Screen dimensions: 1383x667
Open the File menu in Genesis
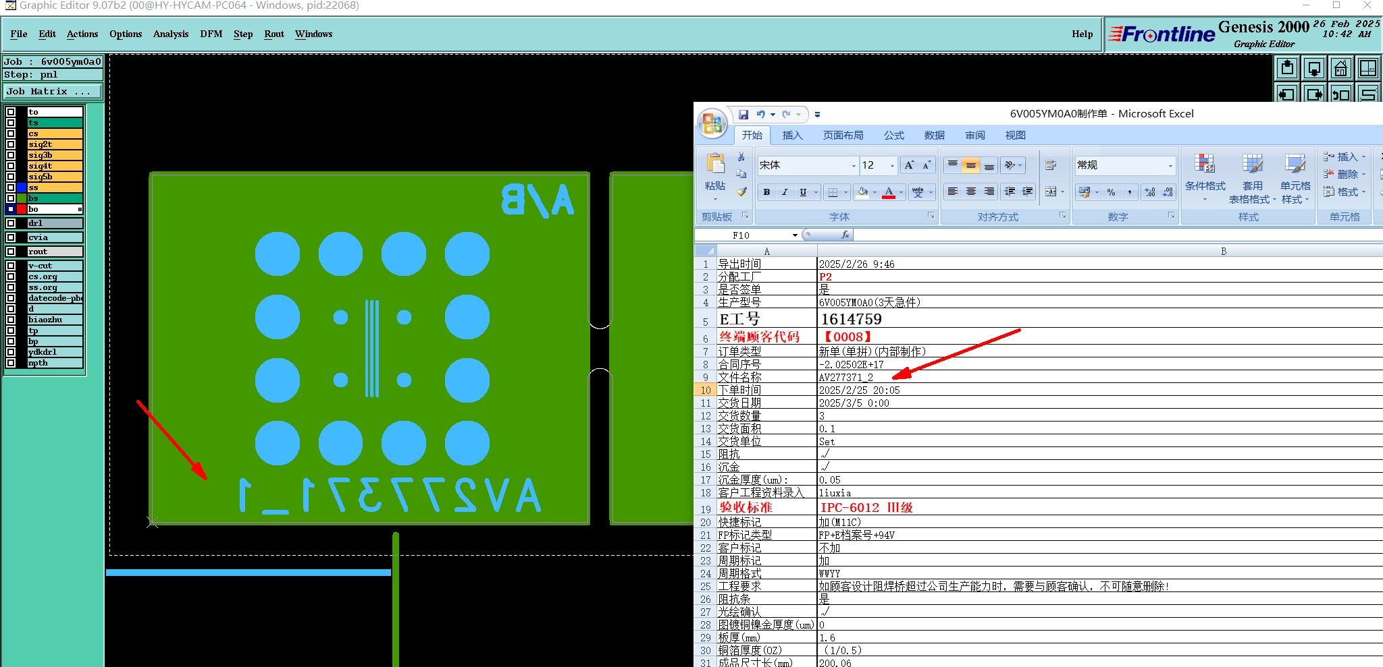19,34
